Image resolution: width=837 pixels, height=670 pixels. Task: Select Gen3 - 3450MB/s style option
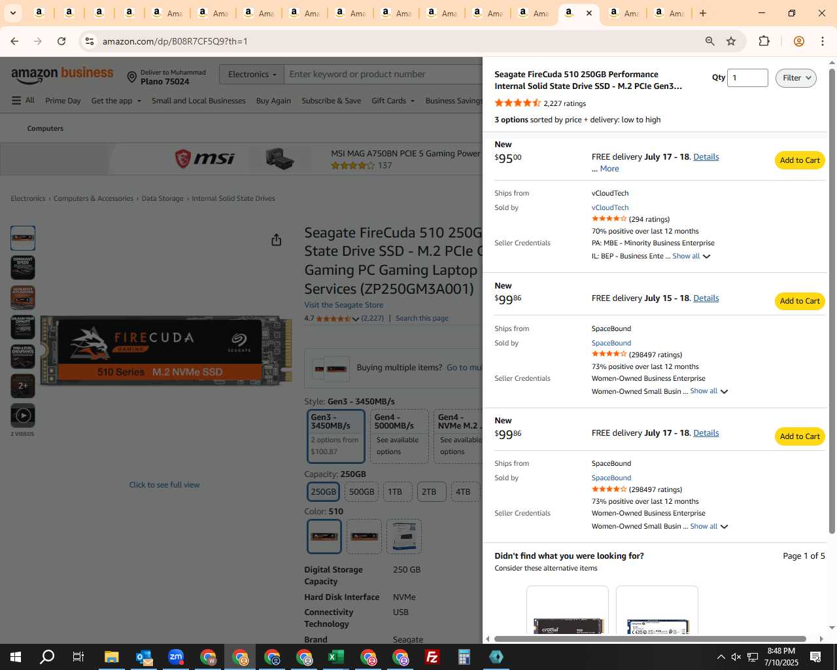pyautogui.click(x=336, y=436)
